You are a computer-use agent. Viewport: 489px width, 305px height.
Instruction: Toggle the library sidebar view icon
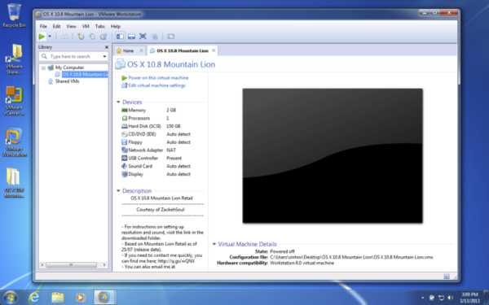tap(120, 37)
